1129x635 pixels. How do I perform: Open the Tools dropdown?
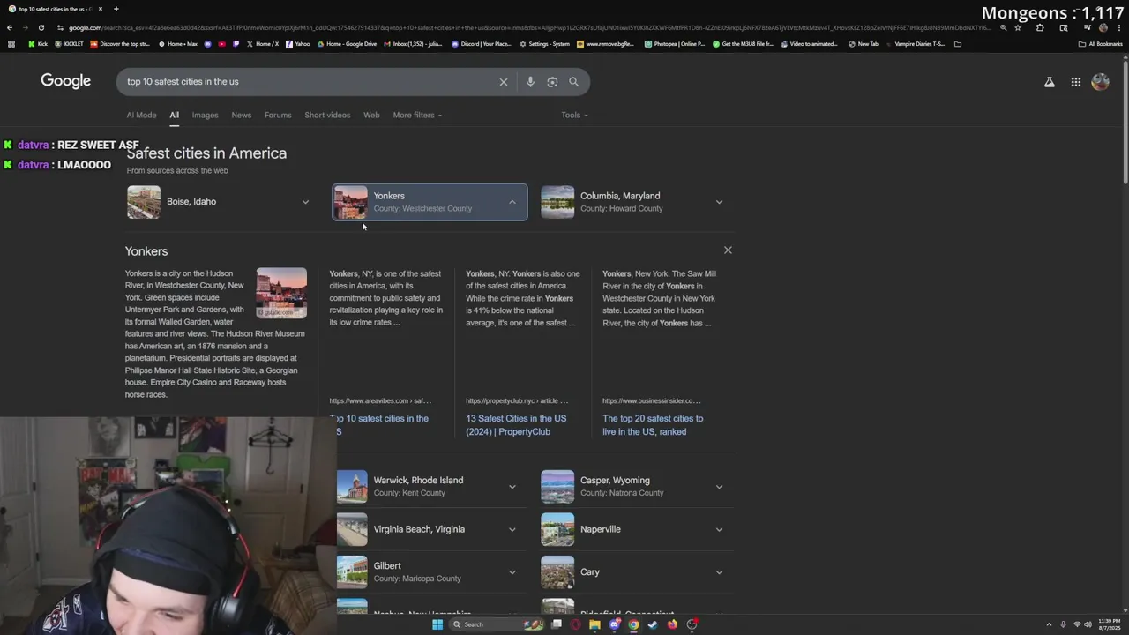tap(574, 115)
